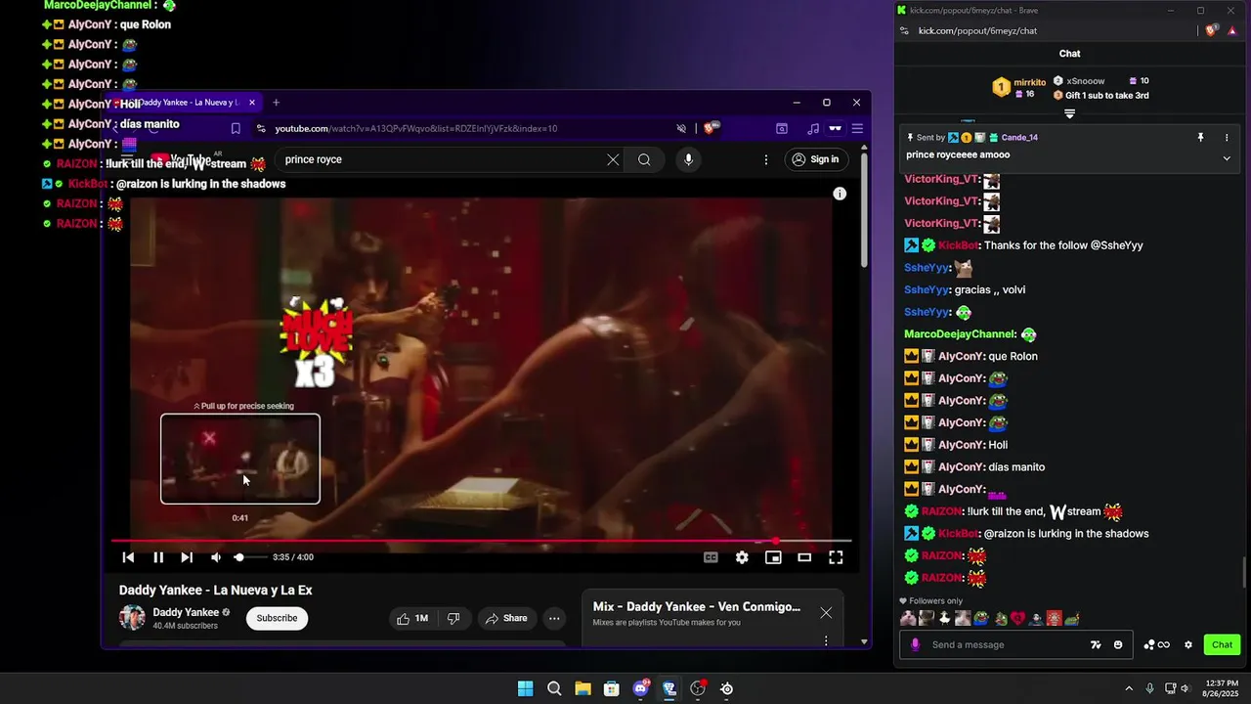The image size is (1251, 704).
Task: Expand the Kick chat leaderboard panel
Action: (x=1069, y=113)
